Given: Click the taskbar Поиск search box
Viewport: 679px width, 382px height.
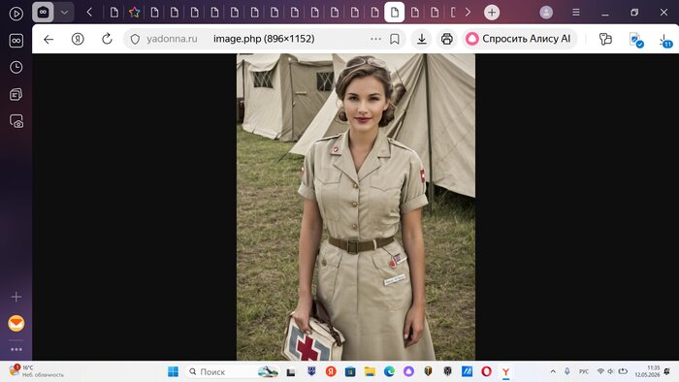Looking at the screenshot, I should [233, 371].
